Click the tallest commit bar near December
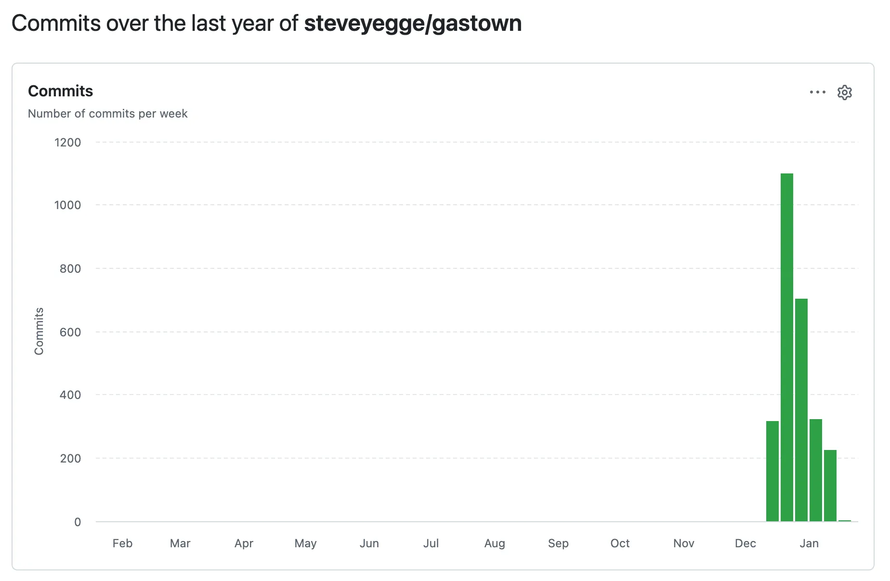 (786, 337)
